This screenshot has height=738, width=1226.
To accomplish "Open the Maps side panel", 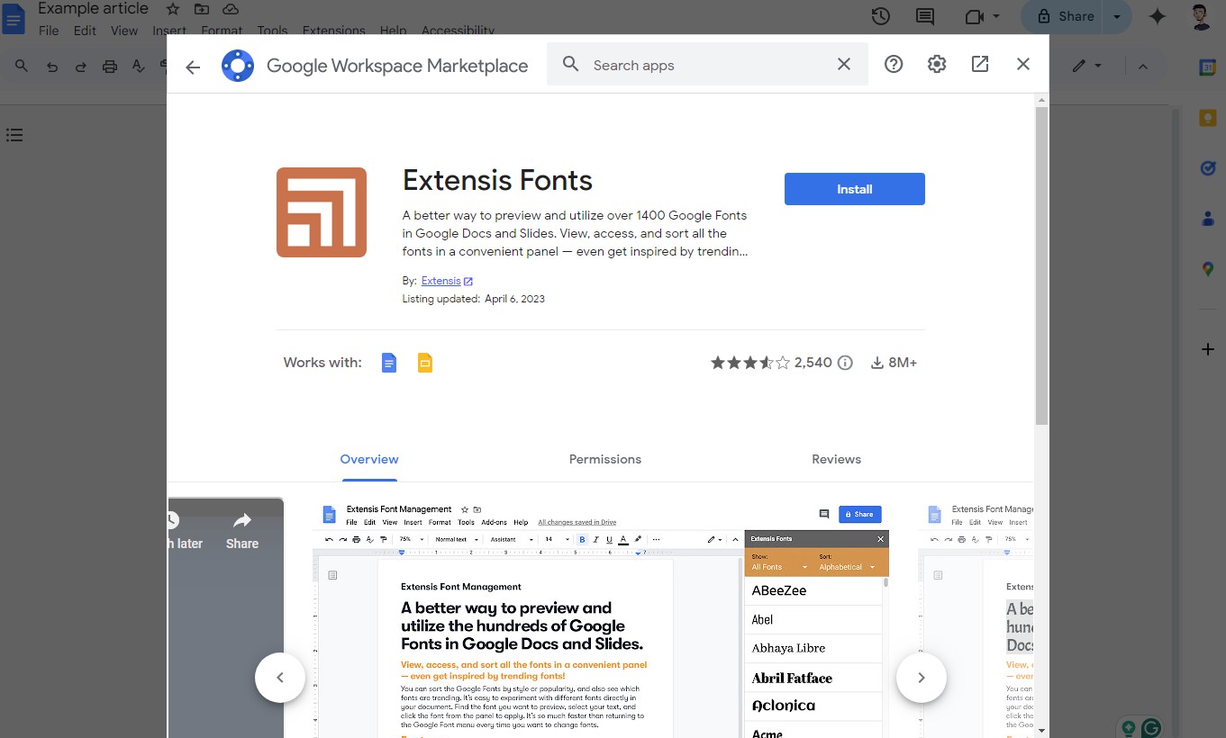I will pyautogui.click(x=1208, y=269).
